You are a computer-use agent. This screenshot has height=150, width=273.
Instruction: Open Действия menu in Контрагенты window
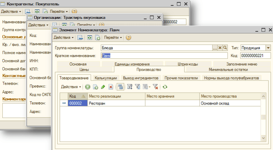(11, 12)
